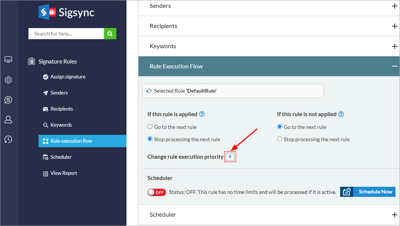Open View Report in the sidebar
This screenshot has height=226, width=400.
coord(64,173)
